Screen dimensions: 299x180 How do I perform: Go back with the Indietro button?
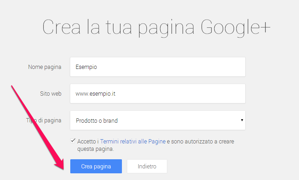coord(147,166)
